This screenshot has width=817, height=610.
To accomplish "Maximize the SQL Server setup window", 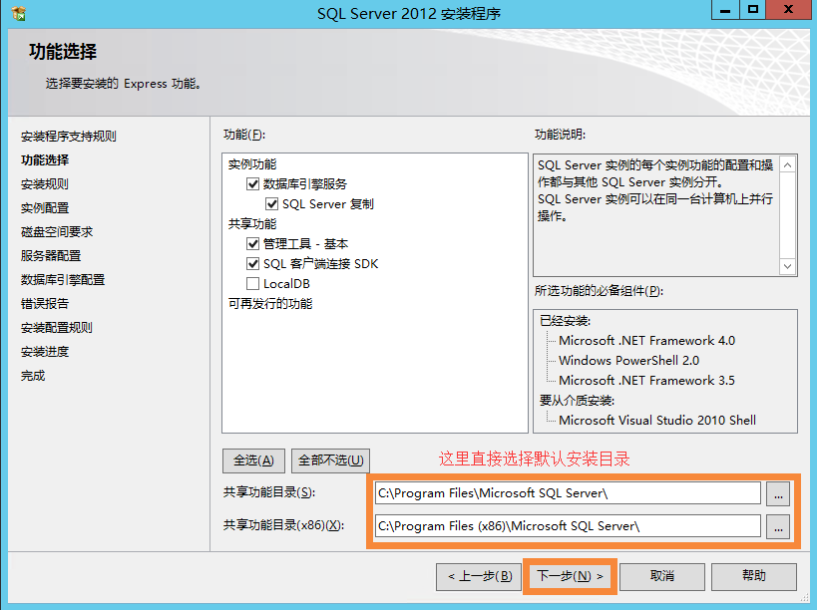I will coord(753,9).
